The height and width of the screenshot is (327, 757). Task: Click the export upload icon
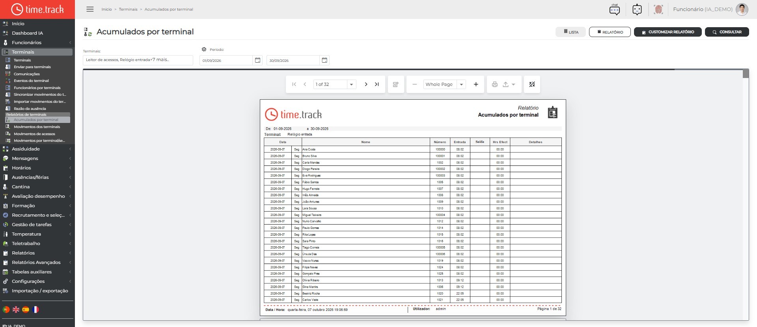[x=505, y=84]
